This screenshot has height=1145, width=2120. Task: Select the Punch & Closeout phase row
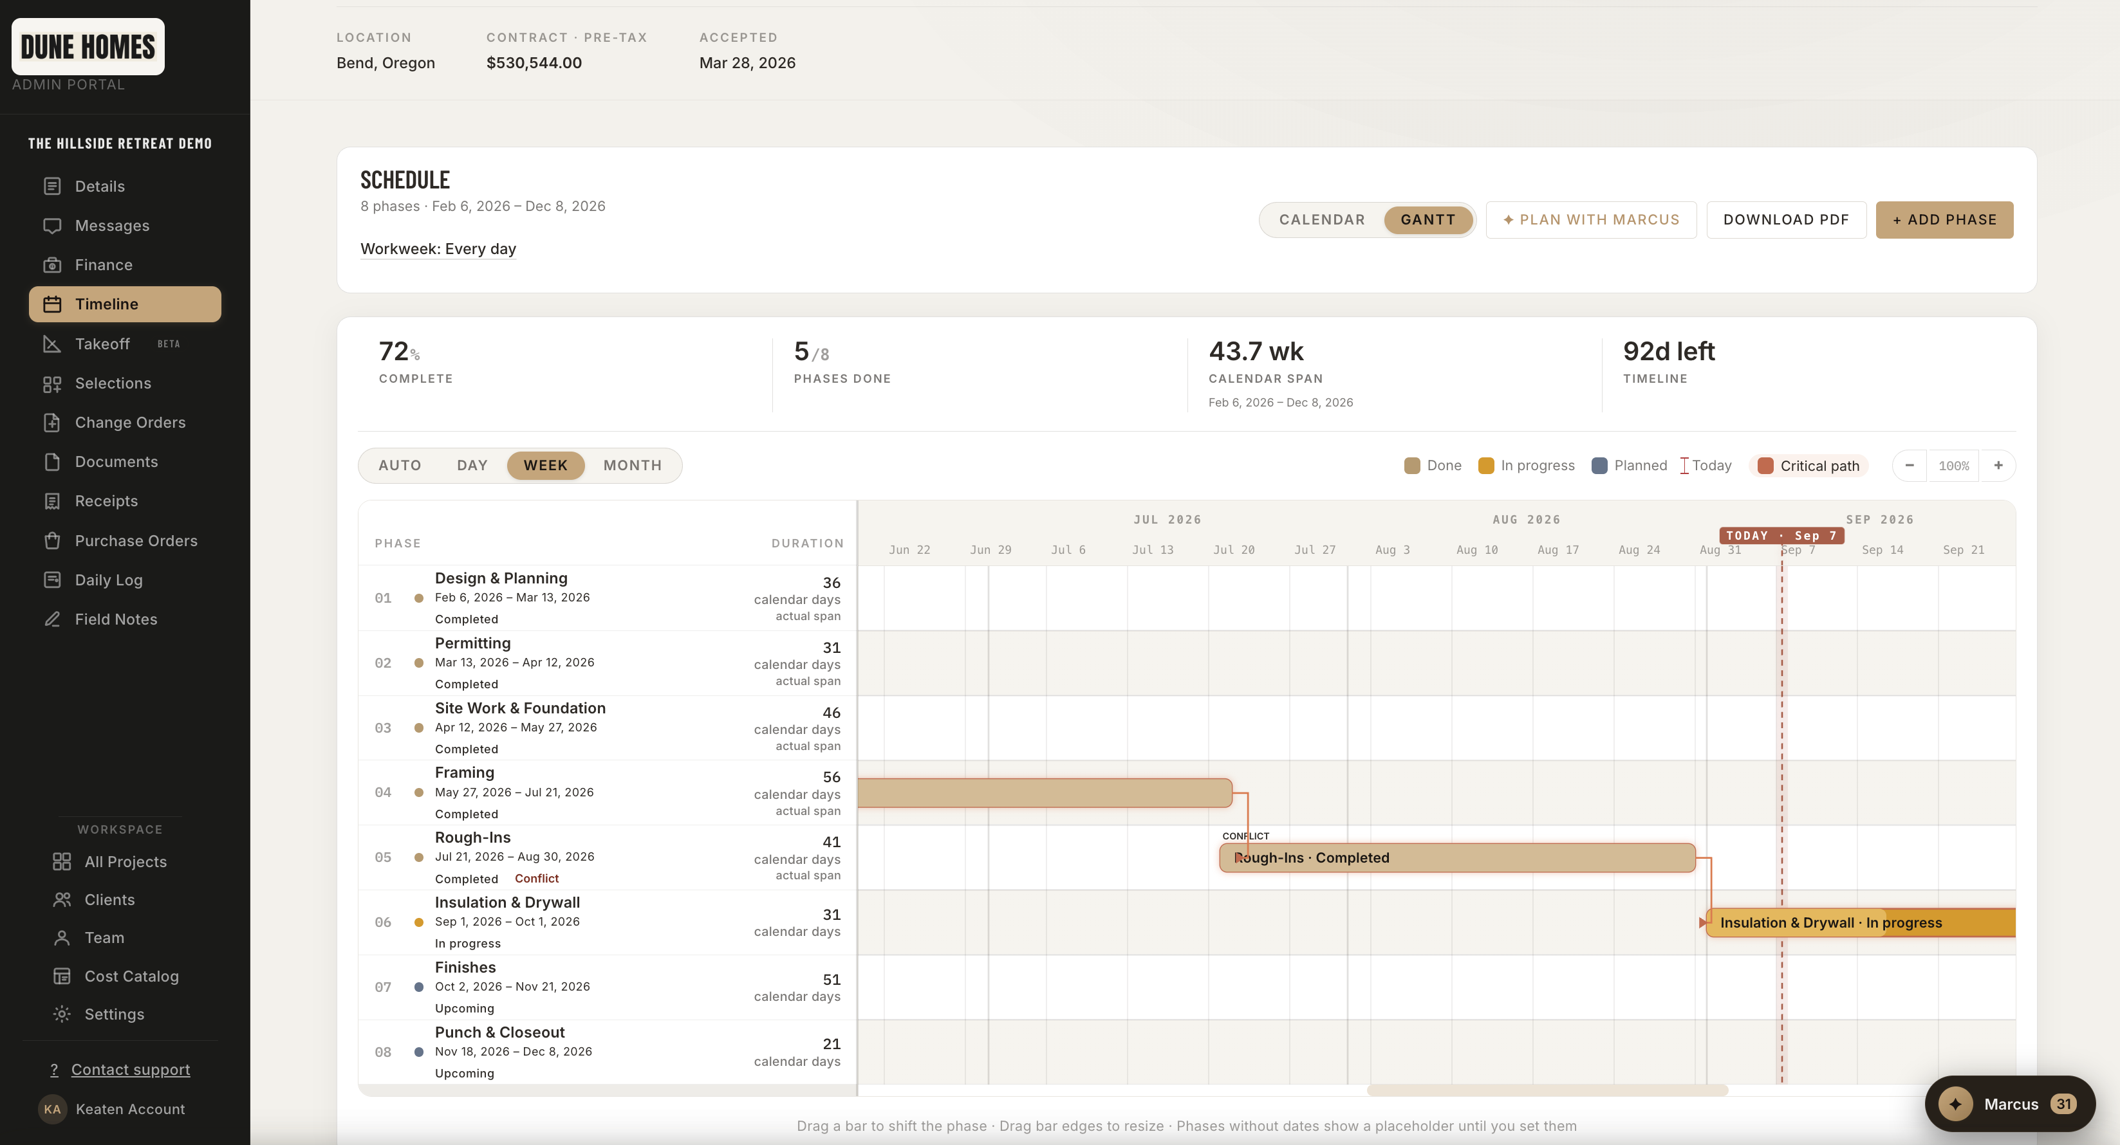608,1052
